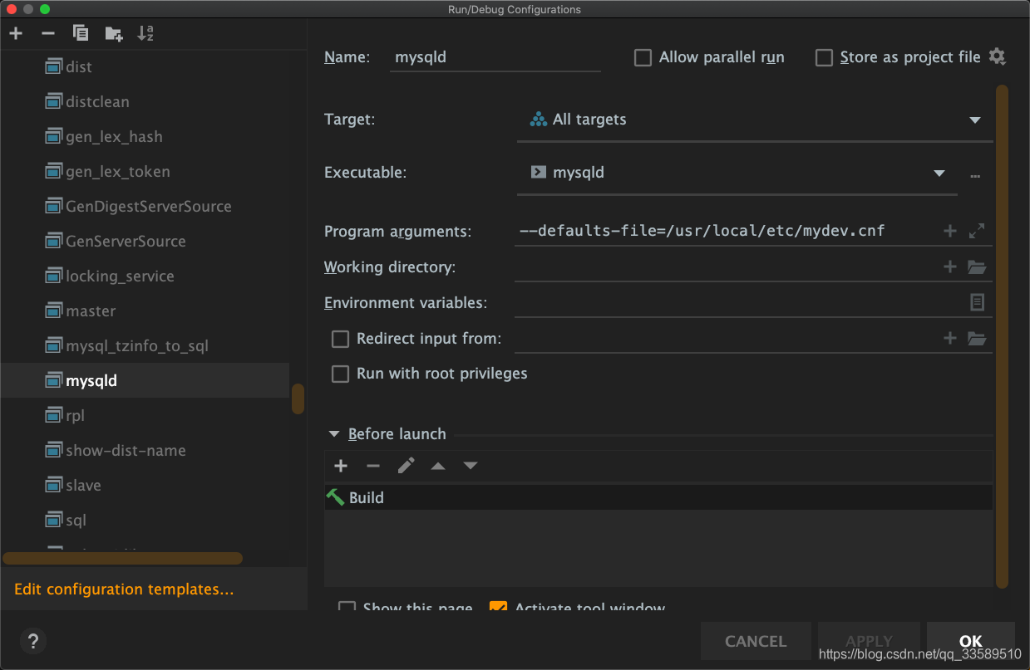Viewport: 1030px width, 670px height.
Task: Check Show this page option
Action: 347,608
